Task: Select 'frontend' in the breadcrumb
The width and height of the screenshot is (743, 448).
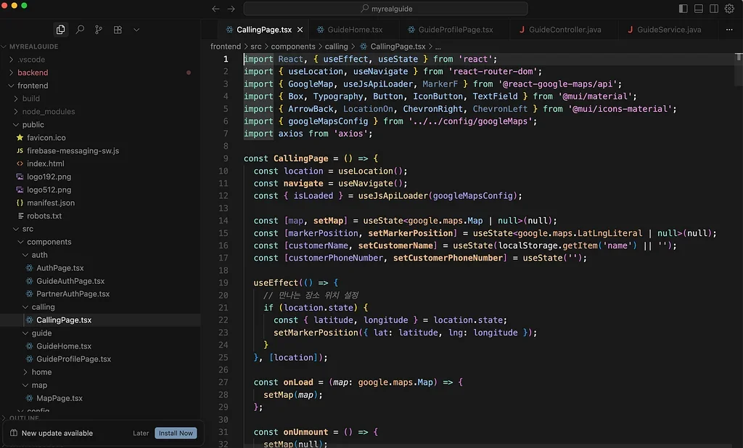Action: pyautogui.click(x=226, y=46)
